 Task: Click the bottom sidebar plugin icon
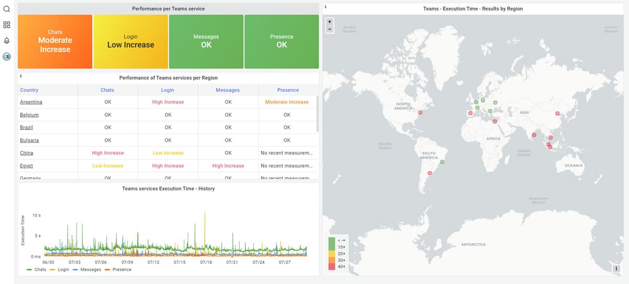(x=7, y=57)
